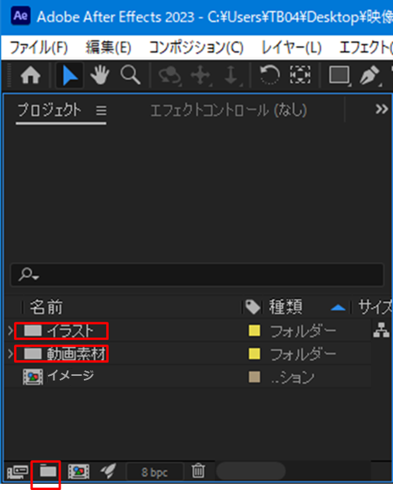Show hidden panels with the double chevron
This screenshot has width=393, height=490.
point(381,109)
